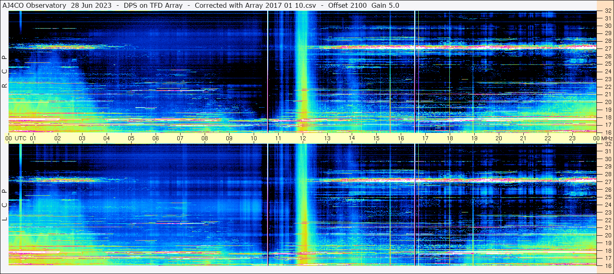Select hour marker "04" on UTC axis
The height and width of the screenshot is (274, 614).
pyautogui.click(x=107, y=138)
